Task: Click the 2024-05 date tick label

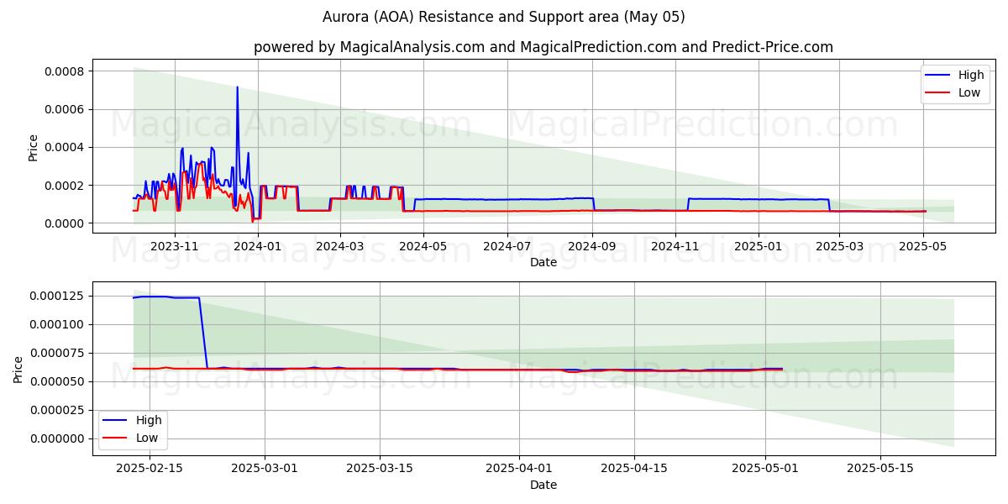Action: coord(423,246)
